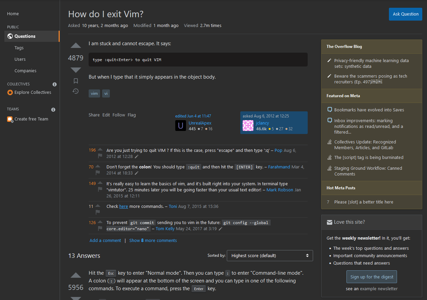
Task: Open jclancy's user profile link
Action: pyautogui.click(x=263, y=123)
